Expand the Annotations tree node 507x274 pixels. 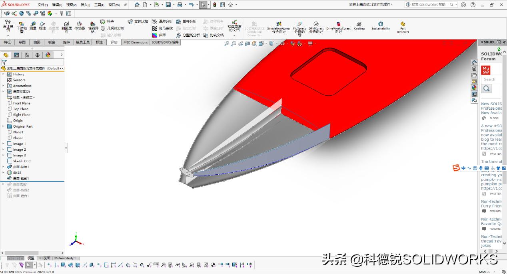click(x=3, y=86)
